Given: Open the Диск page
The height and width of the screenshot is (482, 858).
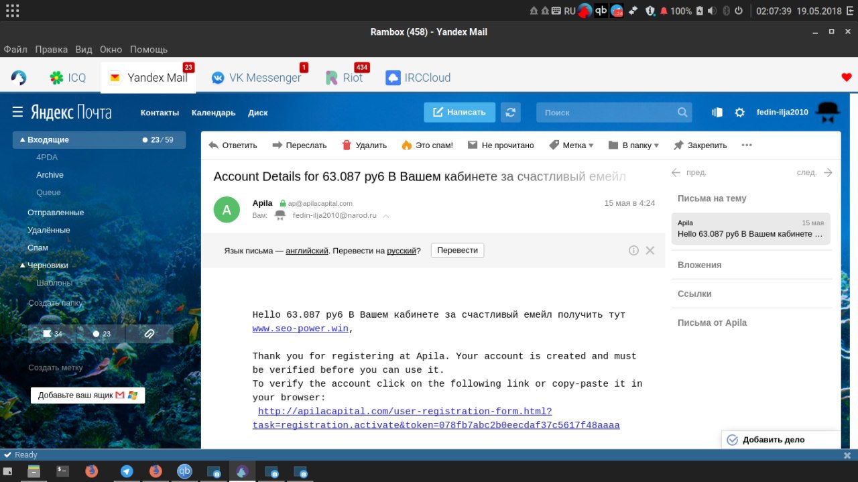Looking at the screenshot, I should (258, 113).
